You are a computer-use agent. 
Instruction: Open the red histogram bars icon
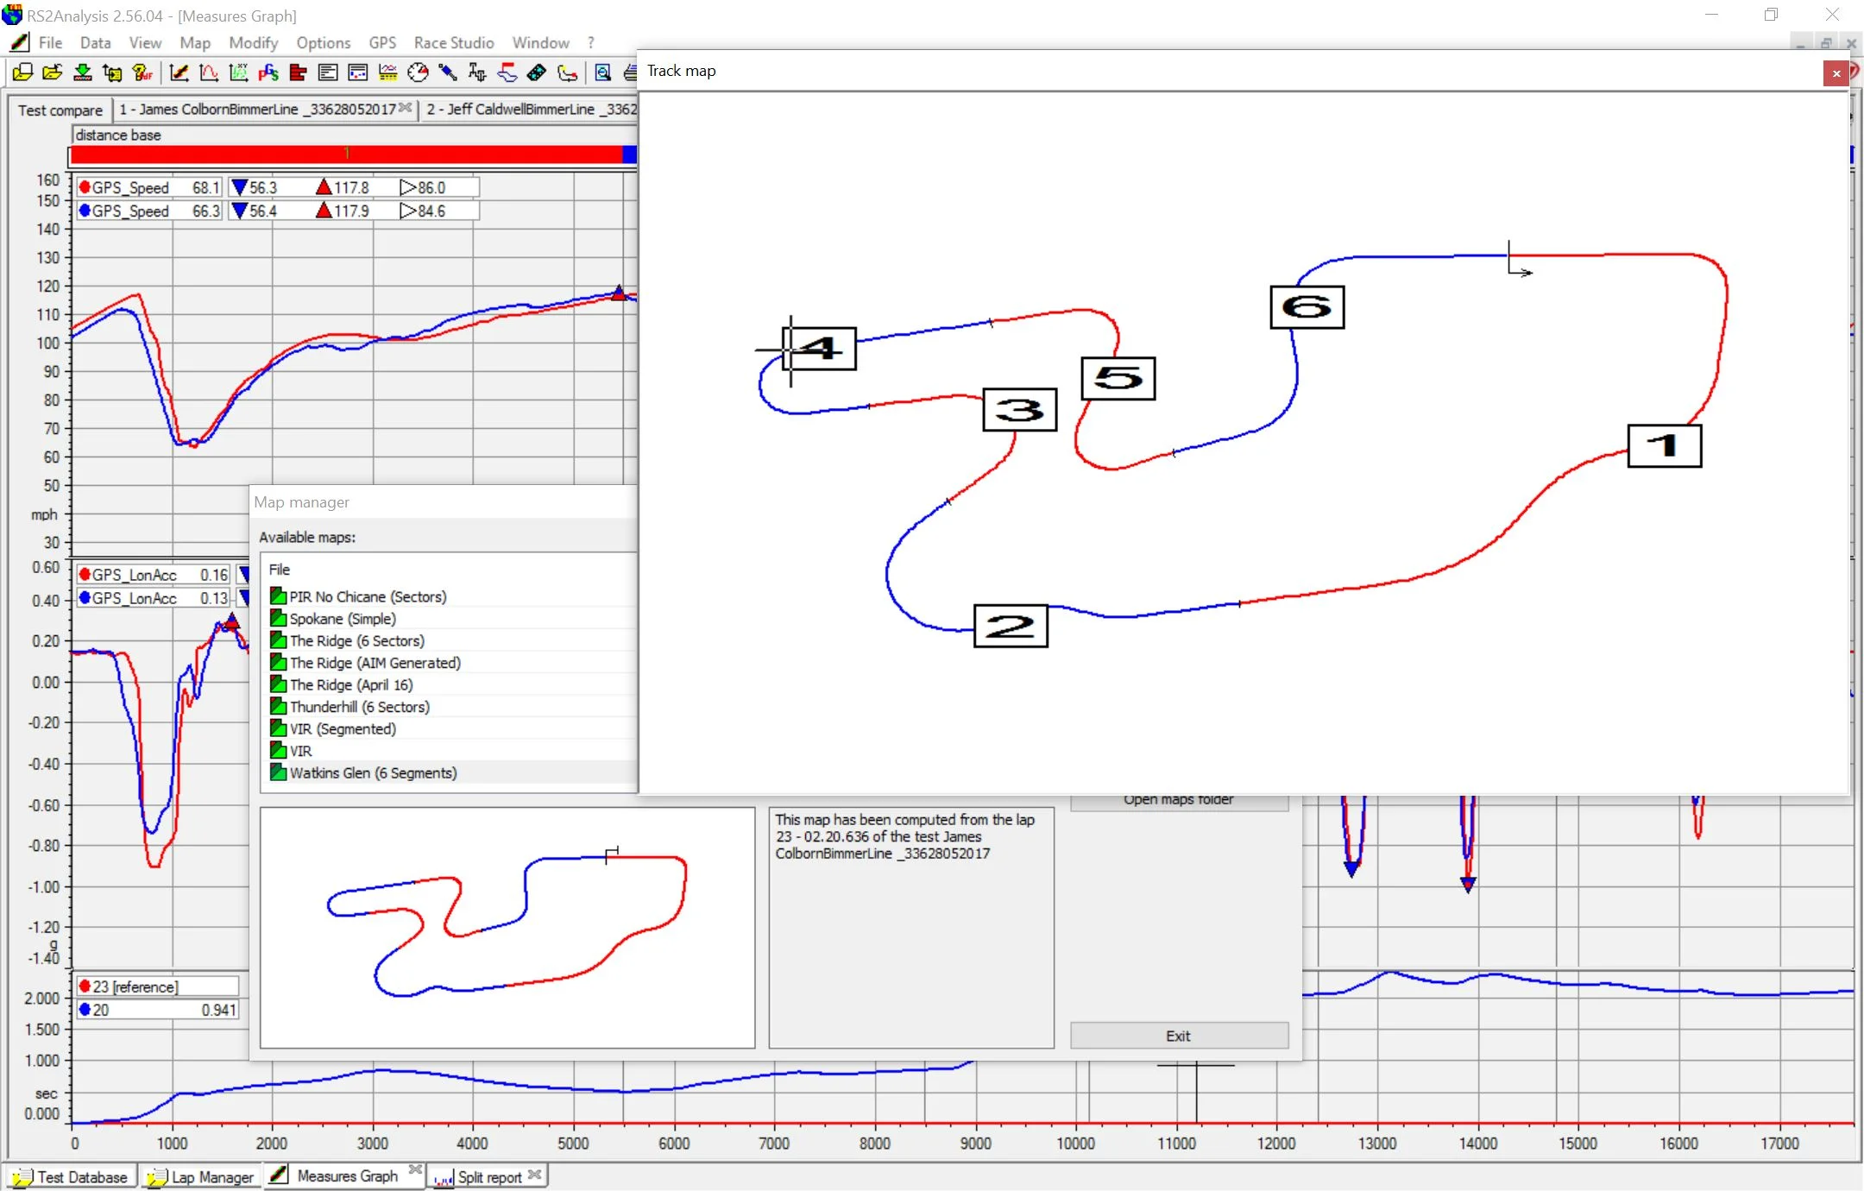[299, 72]
